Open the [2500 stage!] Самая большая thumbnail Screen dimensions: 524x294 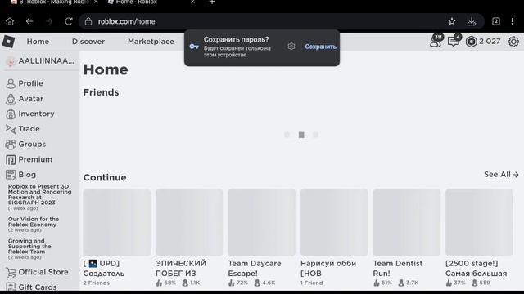tap(479, 222)
